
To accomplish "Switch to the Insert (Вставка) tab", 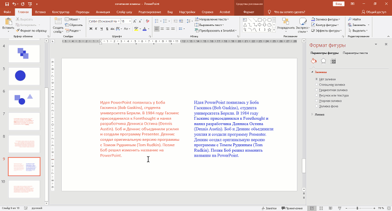I will click(x=40, y=12).
